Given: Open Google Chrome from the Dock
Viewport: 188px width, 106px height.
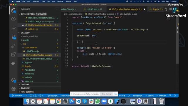Looking at the screenshot, I should coord(59,101).
